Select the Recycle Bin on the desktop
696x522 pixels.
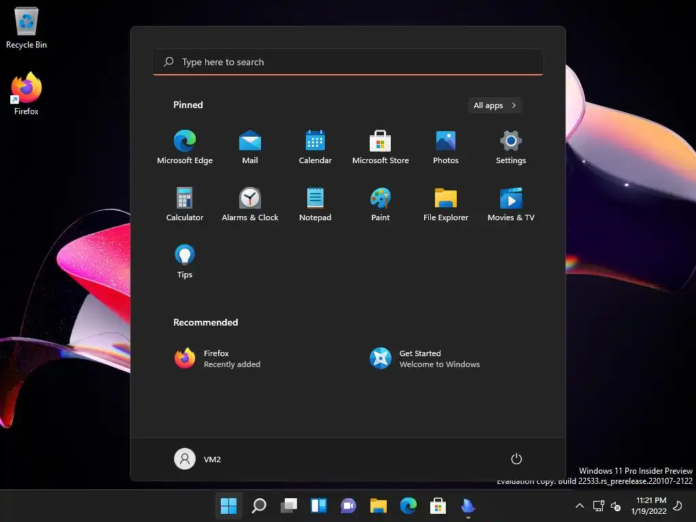(x=27, y=28)
